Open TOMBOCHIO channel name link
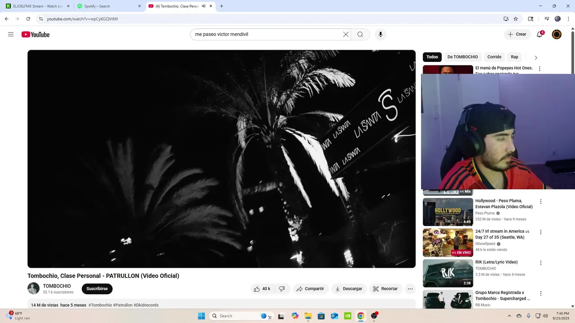 [57, 286]
